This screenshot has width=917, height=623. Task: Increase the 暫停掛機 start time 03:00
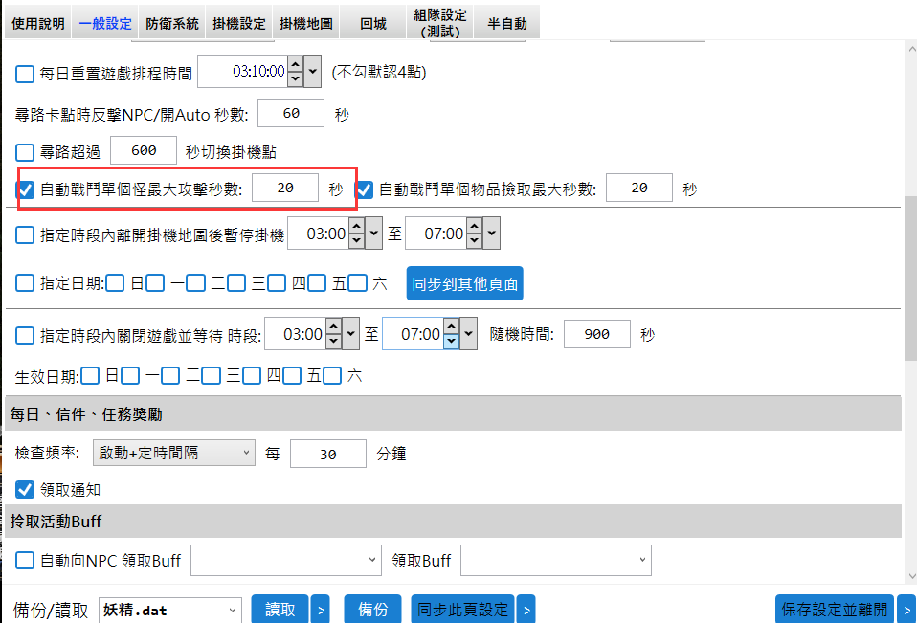point(356,226)
